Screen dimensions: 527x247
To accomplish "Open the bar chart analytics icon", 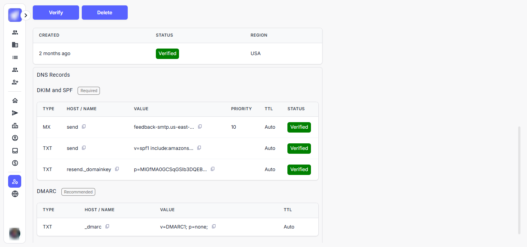I will 15,126.
